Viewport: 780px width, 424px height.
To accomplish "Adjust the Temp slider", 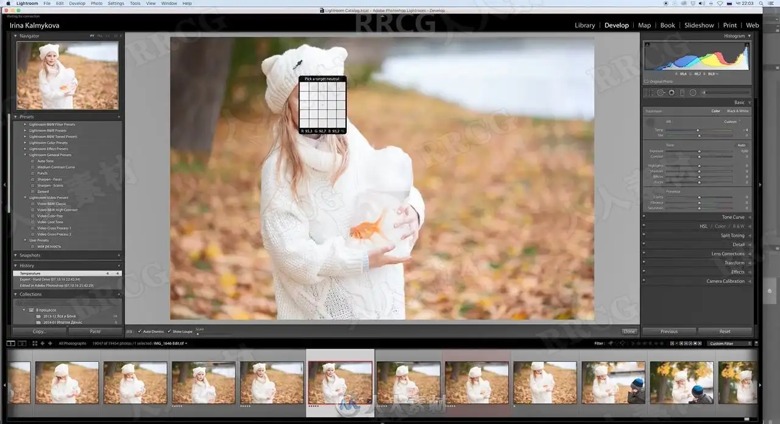I will point(699,130).
